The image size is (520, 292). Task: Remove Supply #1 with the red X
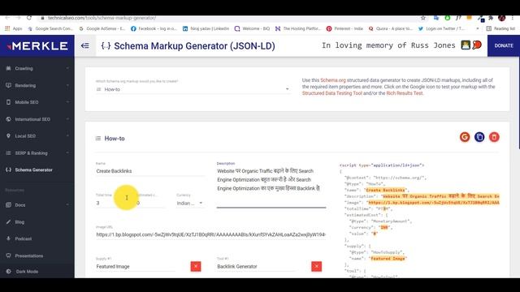tap(196, 267)
